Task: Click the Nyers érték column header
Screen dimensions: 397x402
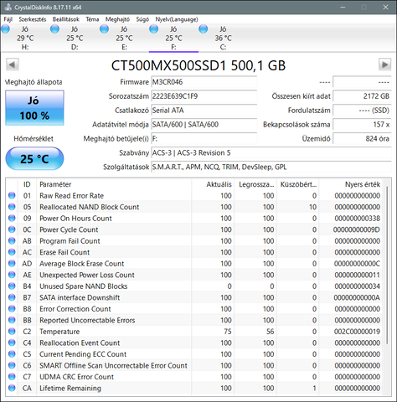Action: point(363,184)
